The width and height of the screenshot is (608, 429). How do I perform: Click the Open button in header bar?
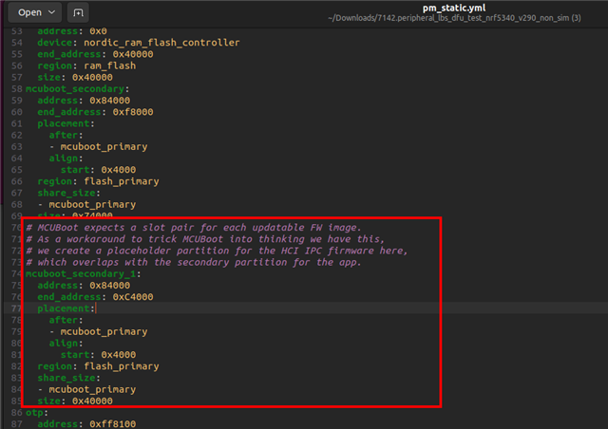tap(29, 12)
